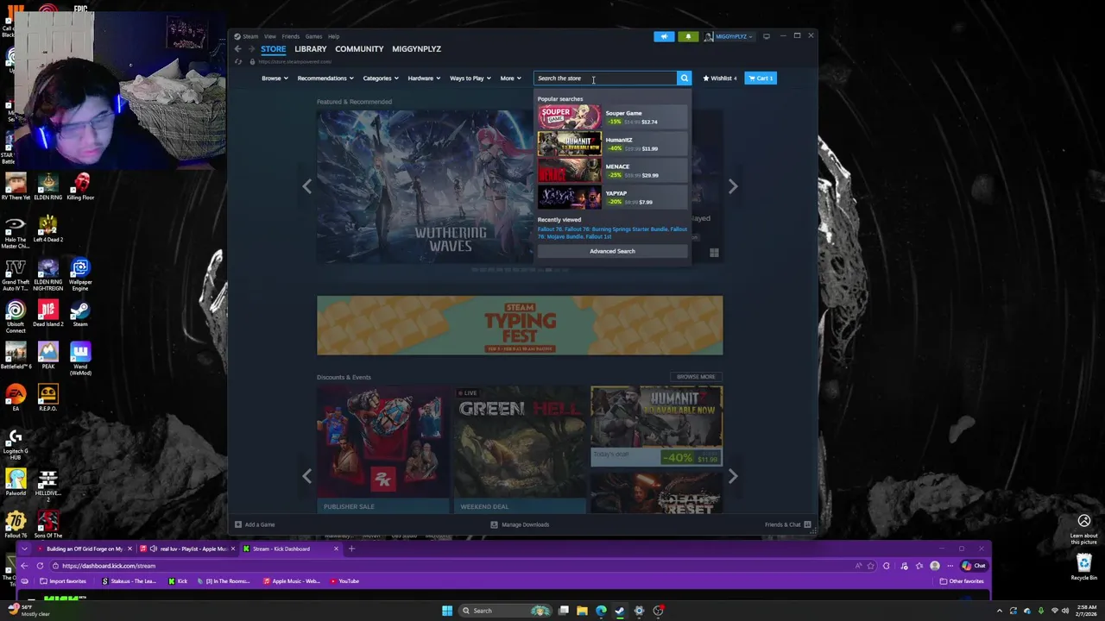Open Friends & Chat in Steam
1105x621 pixels.
point(787,524)
